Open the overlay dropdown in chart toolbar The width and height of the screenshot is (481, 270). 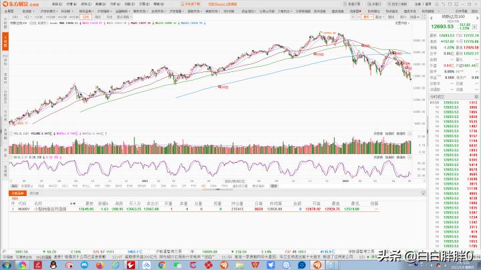point(379,17)
